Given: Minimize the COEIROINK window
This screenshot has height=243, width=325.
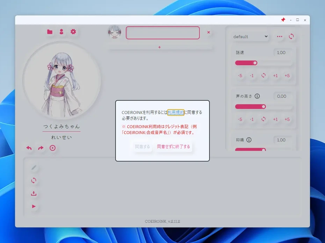Looking at the screenshot, I should pos(291,20).
